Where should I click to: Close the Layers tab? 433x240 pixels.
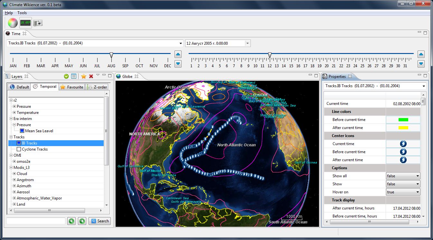[26, 76]
